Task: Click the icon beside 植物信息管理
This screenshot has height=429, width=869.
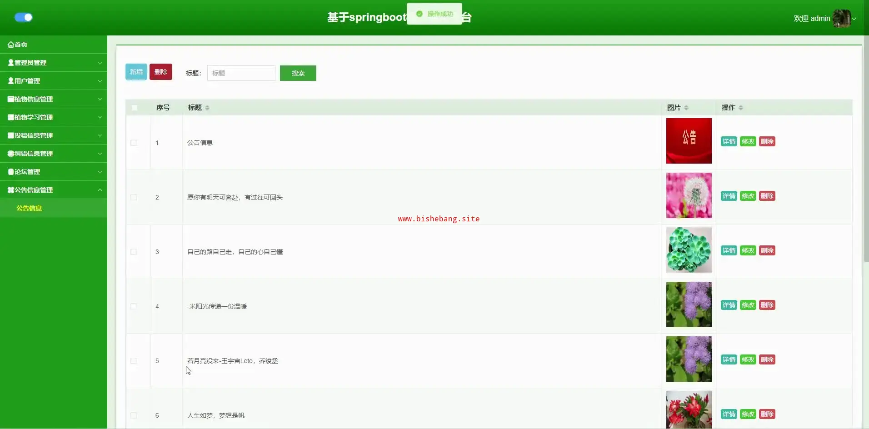Action: point(10,99)
